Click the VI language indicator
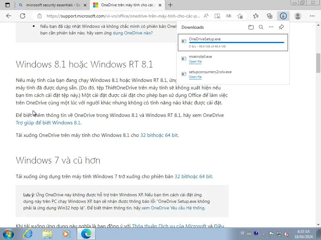 pyautogui.click(x=242, y=233)
